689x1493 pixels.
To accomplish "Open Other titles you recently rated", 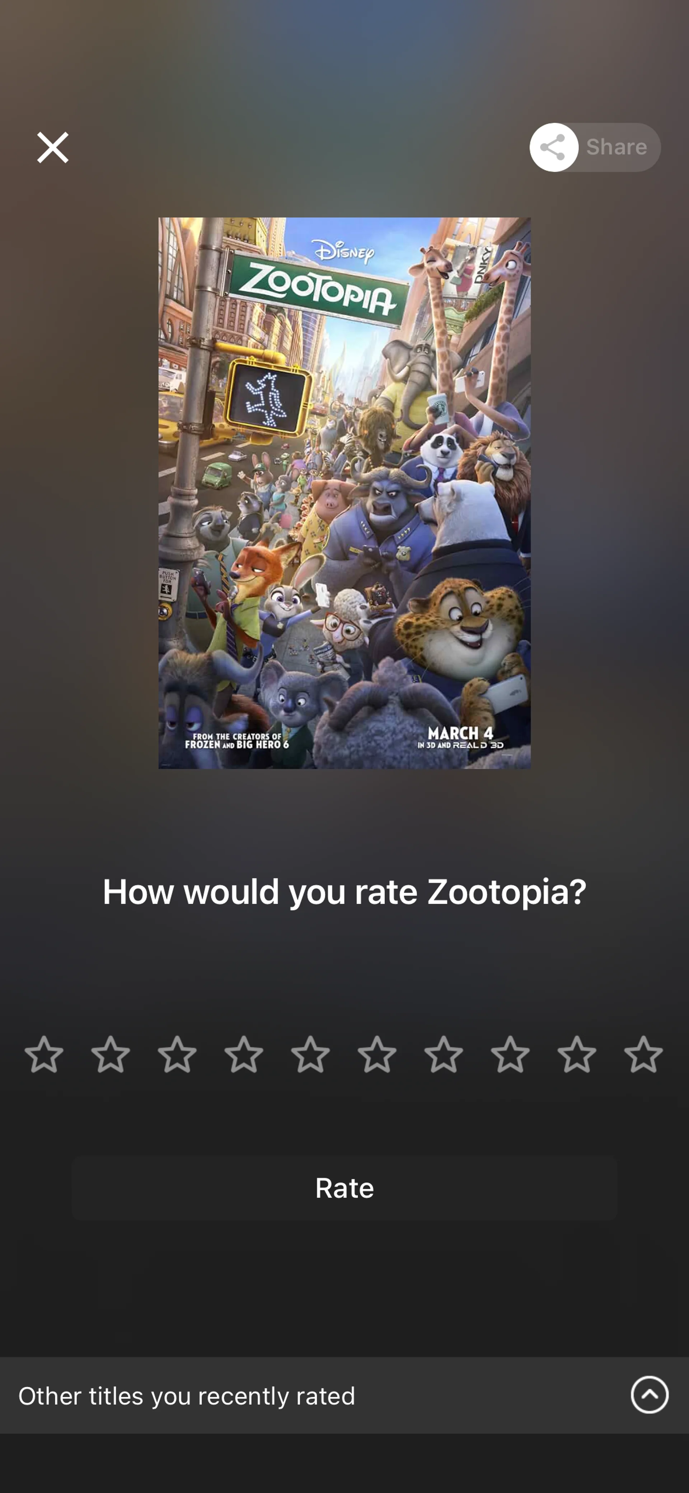I will pos(344,1395).
